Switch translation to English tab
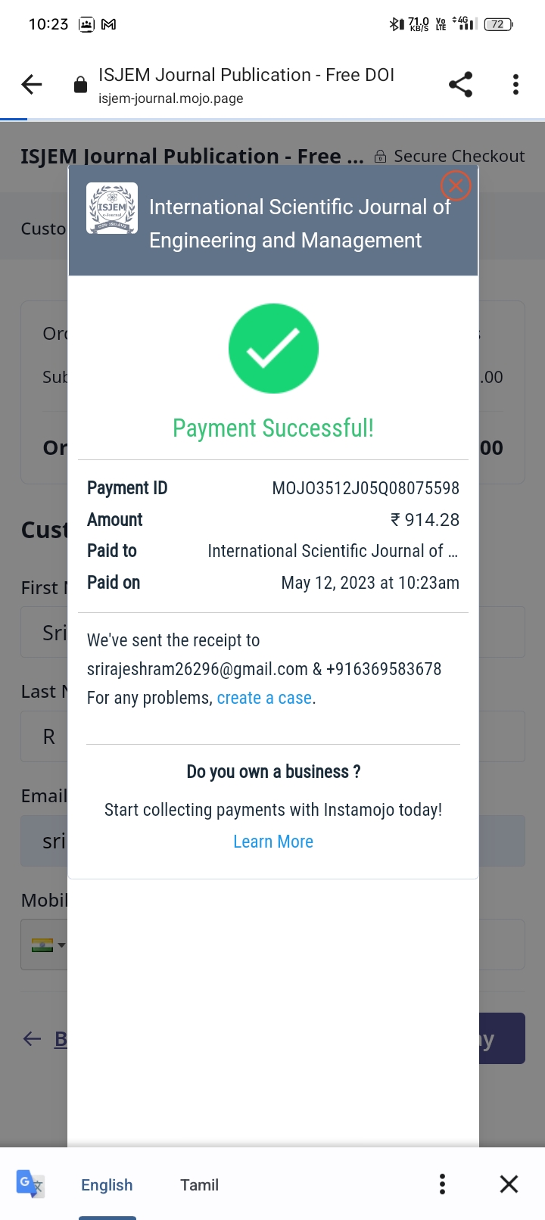Screen dimensions: 545x1220 point(107,1185)
